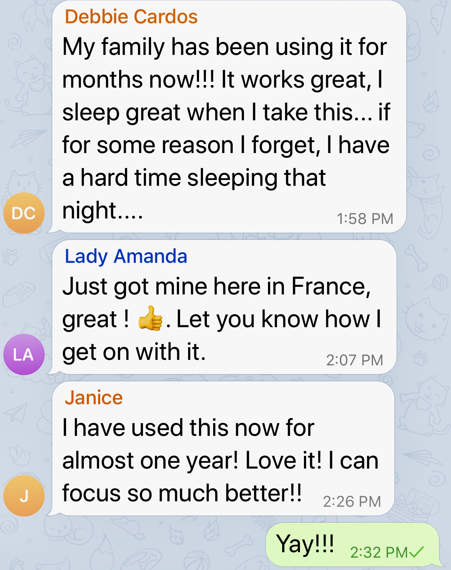Viewport: 451px width, 570px height.
Task: Click the green sent checkmark on Yay message
Action: pos(417,552)
